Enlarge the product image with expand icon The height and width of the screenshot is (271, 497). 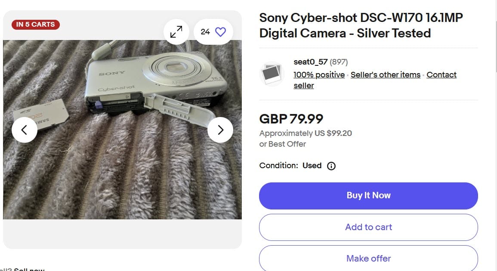(176, 32)
